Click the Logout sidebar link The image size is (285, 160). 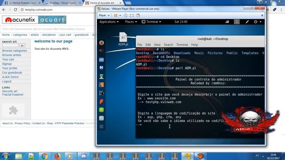pyautogui.click(x=7, y=81)
